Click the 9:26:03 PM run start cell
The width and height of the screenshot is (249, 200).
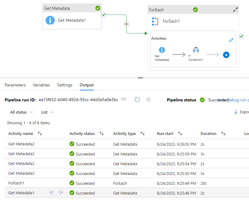(177, 144)
